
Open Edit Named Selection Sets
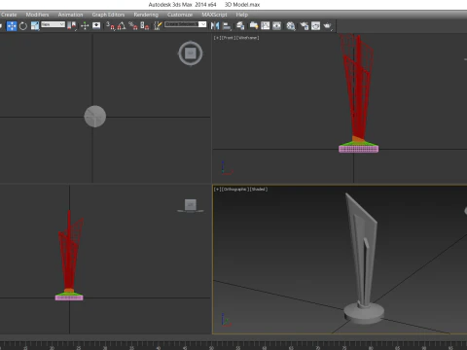[x=158, y=26]
